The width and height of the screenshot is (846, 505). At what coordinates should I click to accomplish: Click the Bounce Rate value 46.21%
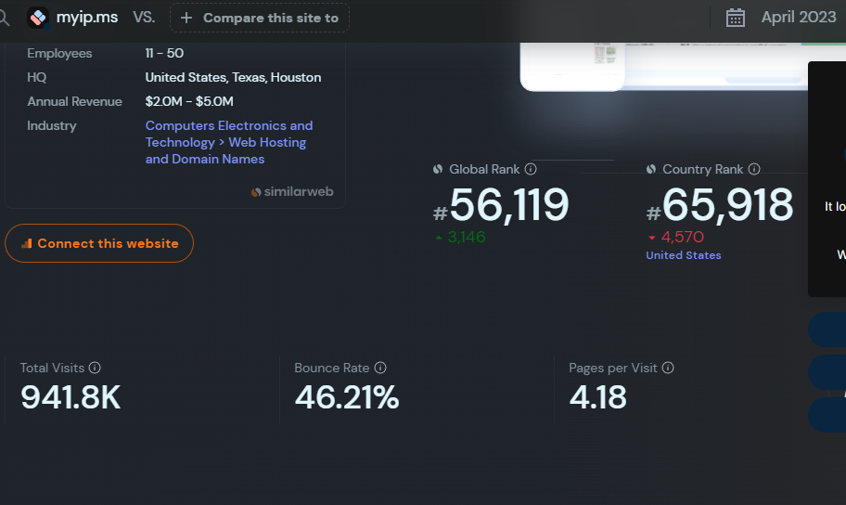point(346,397)
